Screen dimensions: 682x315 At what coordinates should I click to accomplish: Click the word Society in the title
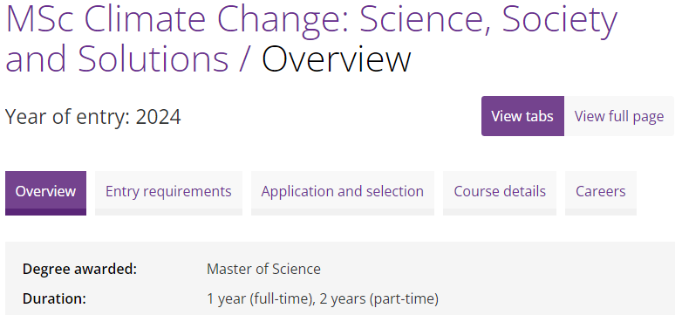[560, 22]
